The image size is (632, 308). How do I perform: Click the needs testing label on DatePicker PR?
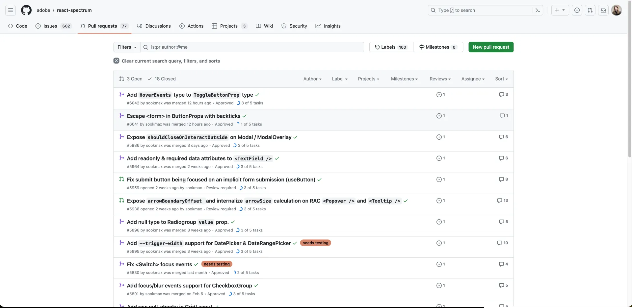pyautogui.click(x=315, y=243)
